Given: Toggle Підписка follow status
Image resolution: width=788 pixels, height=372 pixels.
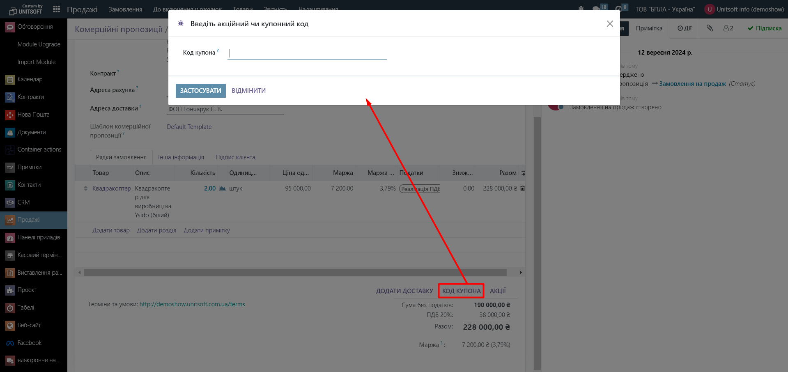Looking at the screenshot, I should pos(764,28).
